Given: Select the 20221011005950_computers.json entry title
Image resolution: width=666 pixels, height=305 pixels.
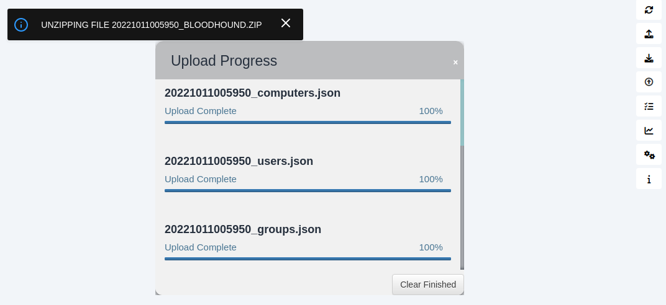Looking at the screenshot, I should pyautogui.click(x=252, y=93).
